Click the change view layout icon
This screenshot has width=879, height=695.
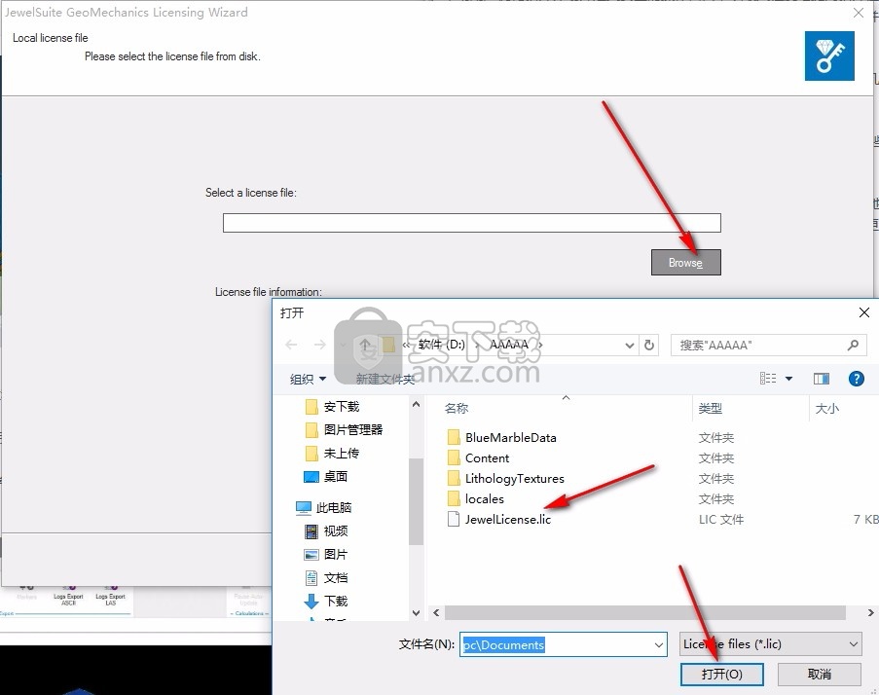768,379
